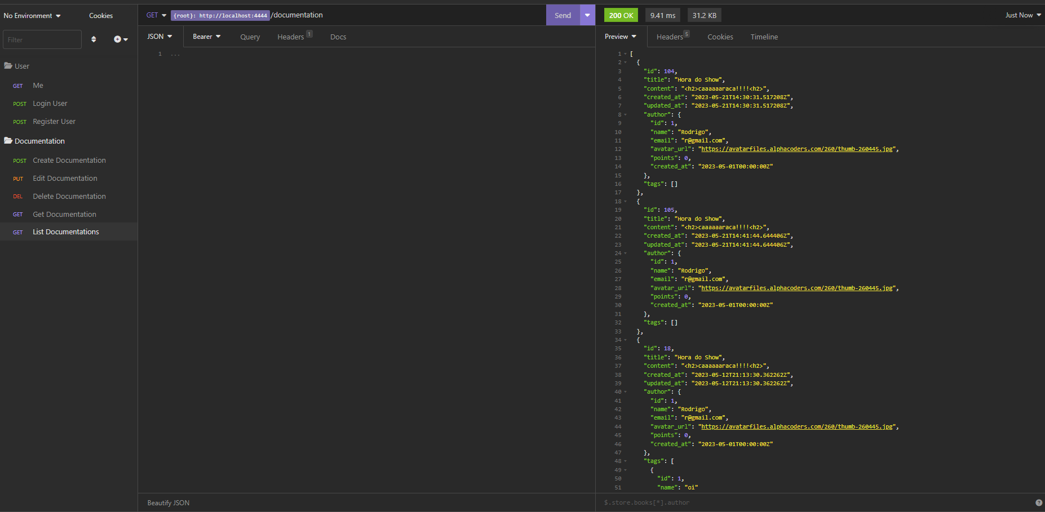Create a new request using the plus icon
This screenshot has width=1045, height=512.
click(118, 39)
